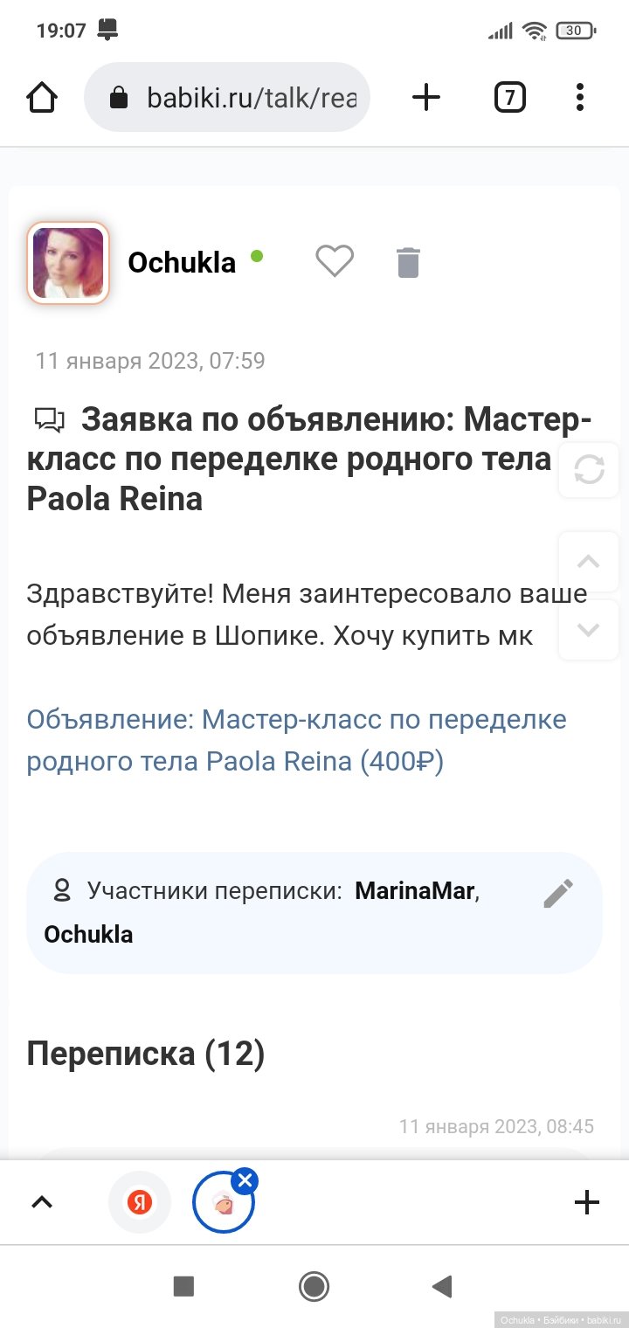Switch to the Yandex tab
The width and height of the screenshot is (629, 1328).
(139, 1202)
